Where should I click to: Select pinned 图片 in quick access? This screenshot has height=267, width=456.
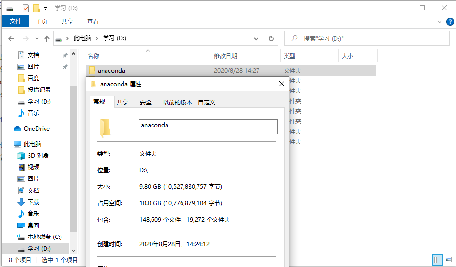[33, 67]
